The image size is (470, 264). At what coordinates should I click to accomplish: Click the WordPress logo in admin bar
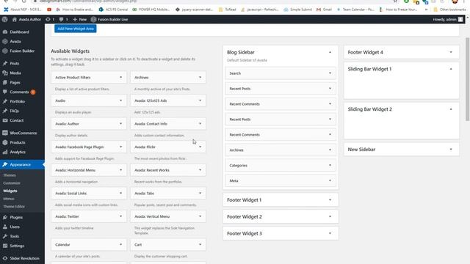4,20
